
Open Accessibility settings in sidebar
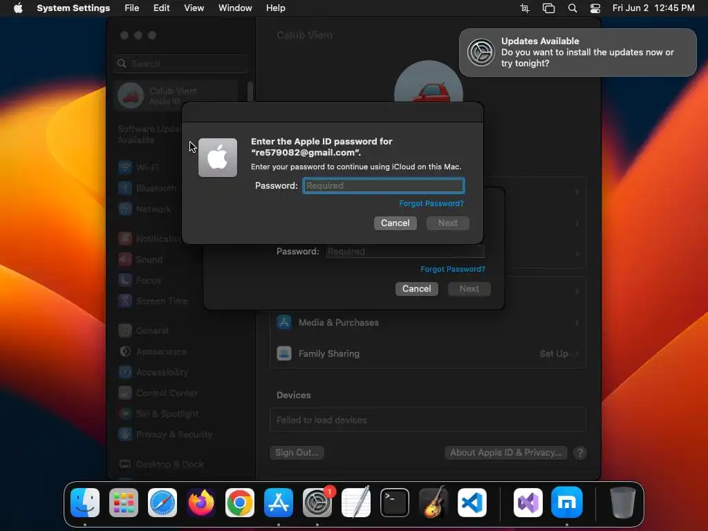[153, 372]
